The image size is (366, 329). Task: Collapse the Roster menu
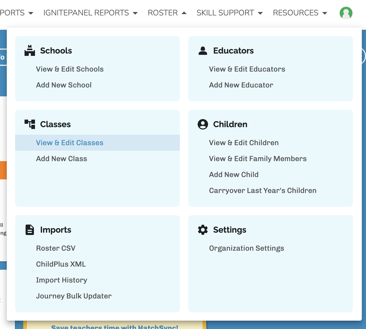point(167,13)
